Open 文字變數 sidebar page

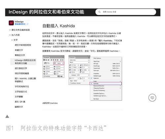[19, 97]
